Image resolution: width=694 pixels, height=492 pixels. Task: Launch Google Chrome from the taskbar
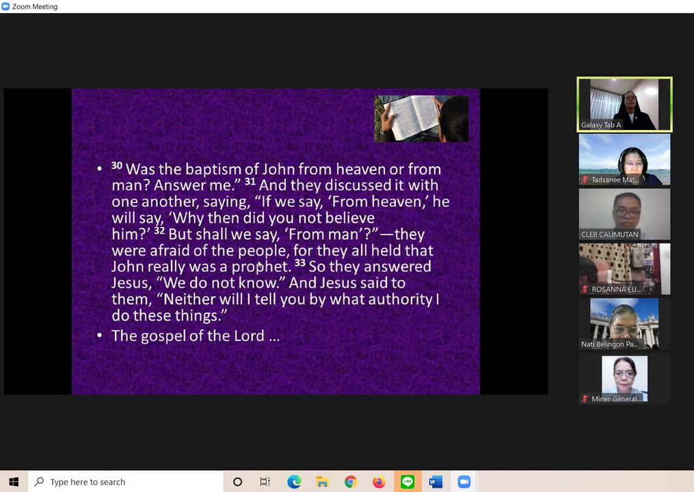351,482
